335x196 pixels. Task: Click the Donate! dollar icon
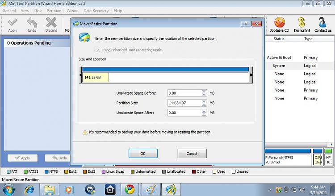coord(301,22)
